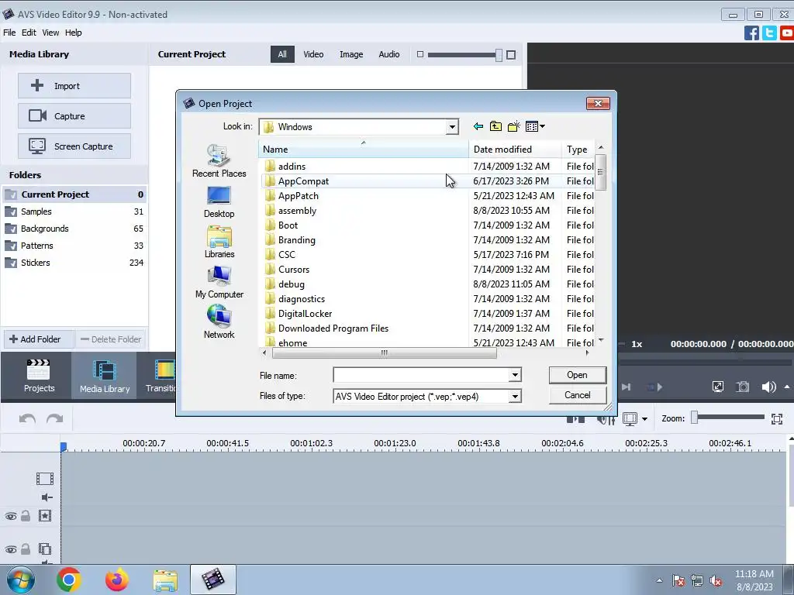The width and height of the screenshot is (794, 595).
Task: Toggle visibility eye of the effects track
Action: click(11, 517)
